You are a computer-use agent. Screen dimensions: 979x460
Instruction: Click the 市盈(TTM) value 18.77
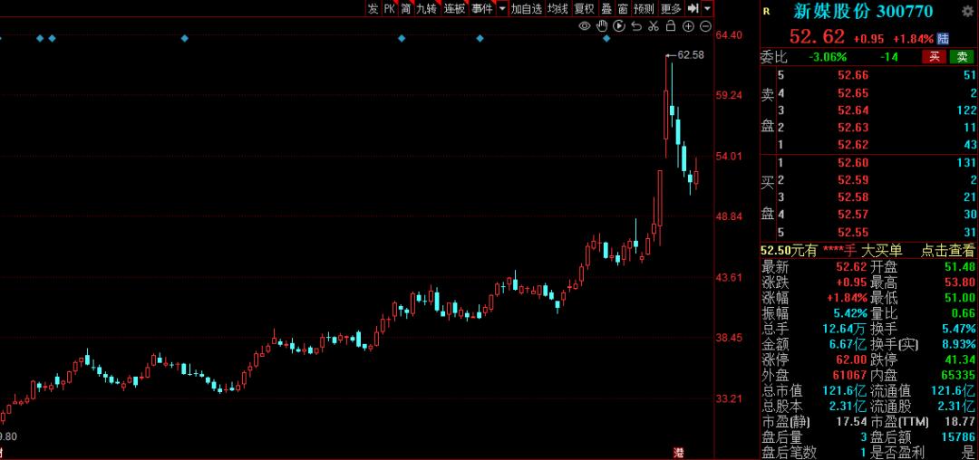click(960, 422)
